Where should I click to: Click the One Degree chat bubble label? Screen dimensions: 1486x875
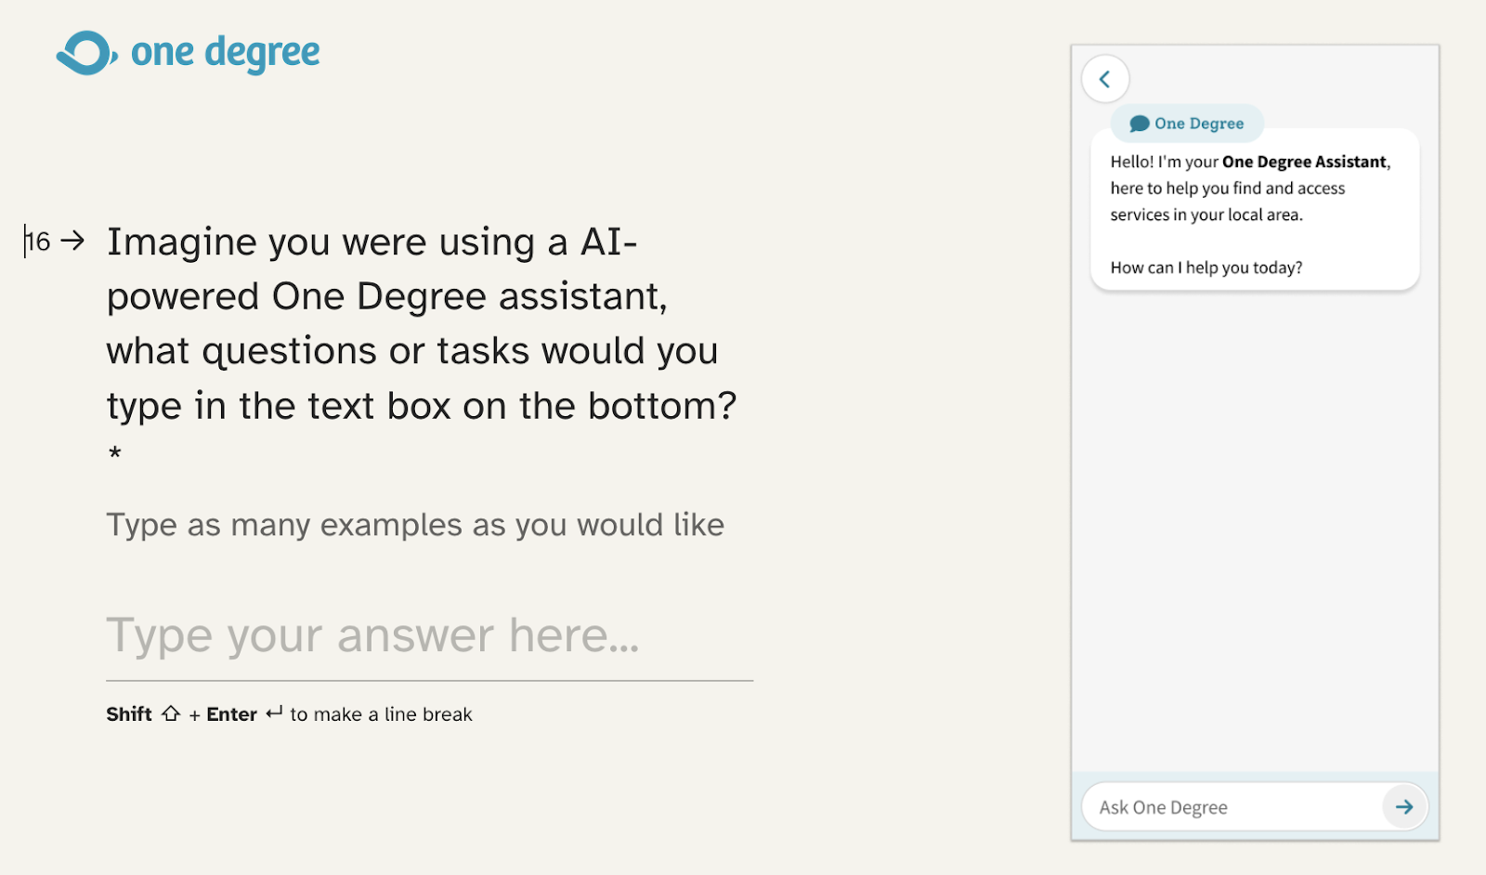click(x=1187, y=124)
